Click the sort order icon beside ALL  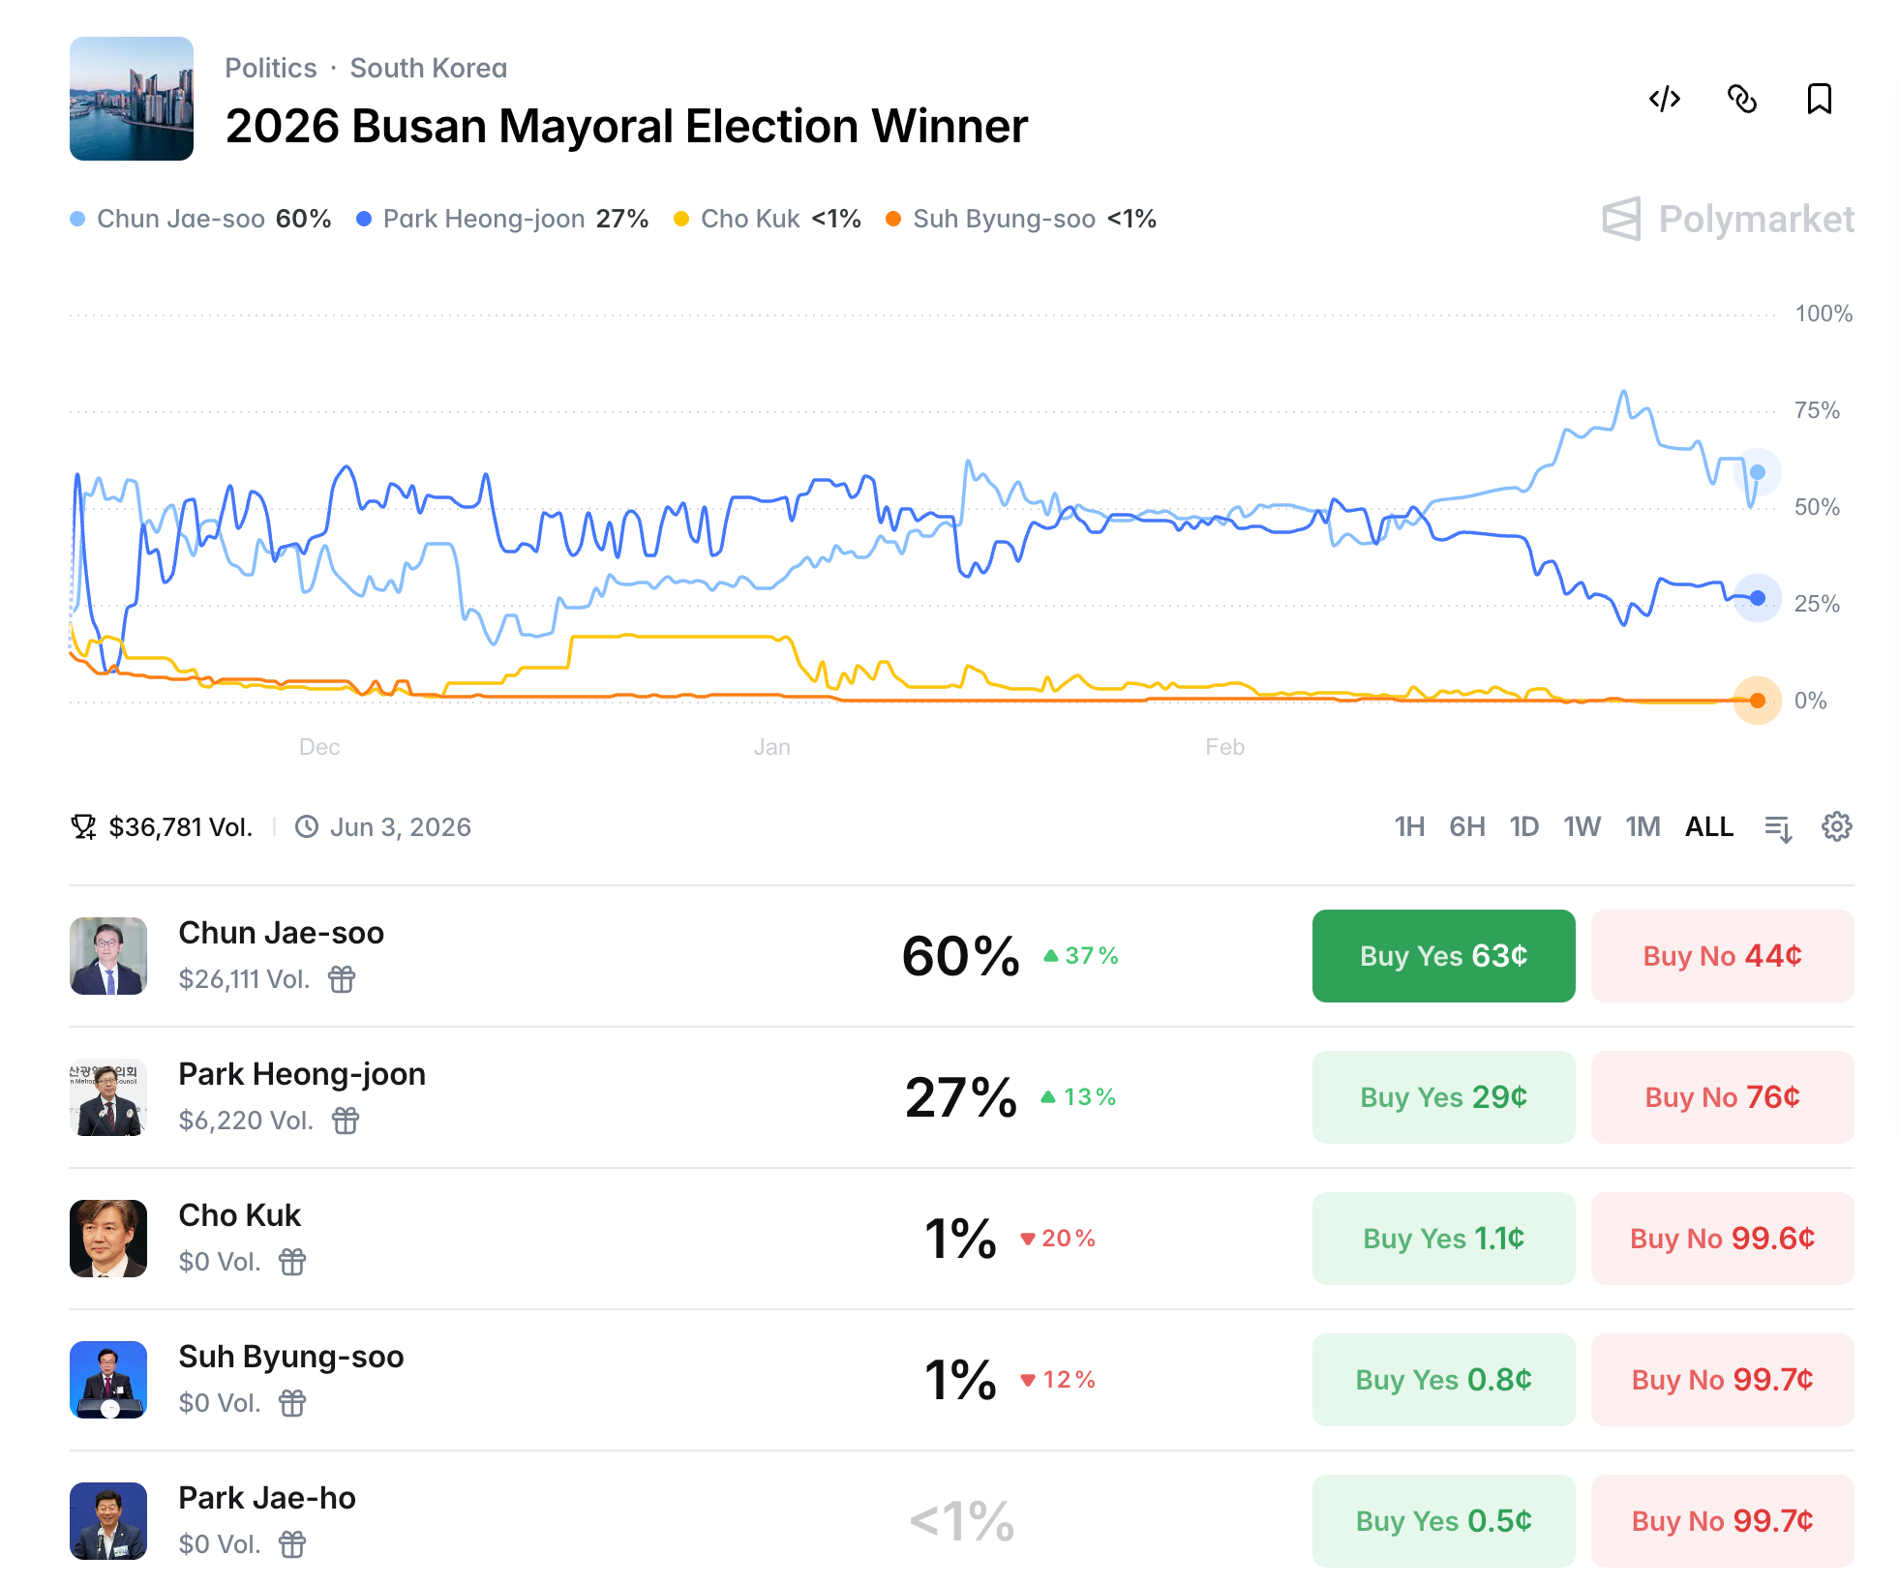pos(1778,828)
